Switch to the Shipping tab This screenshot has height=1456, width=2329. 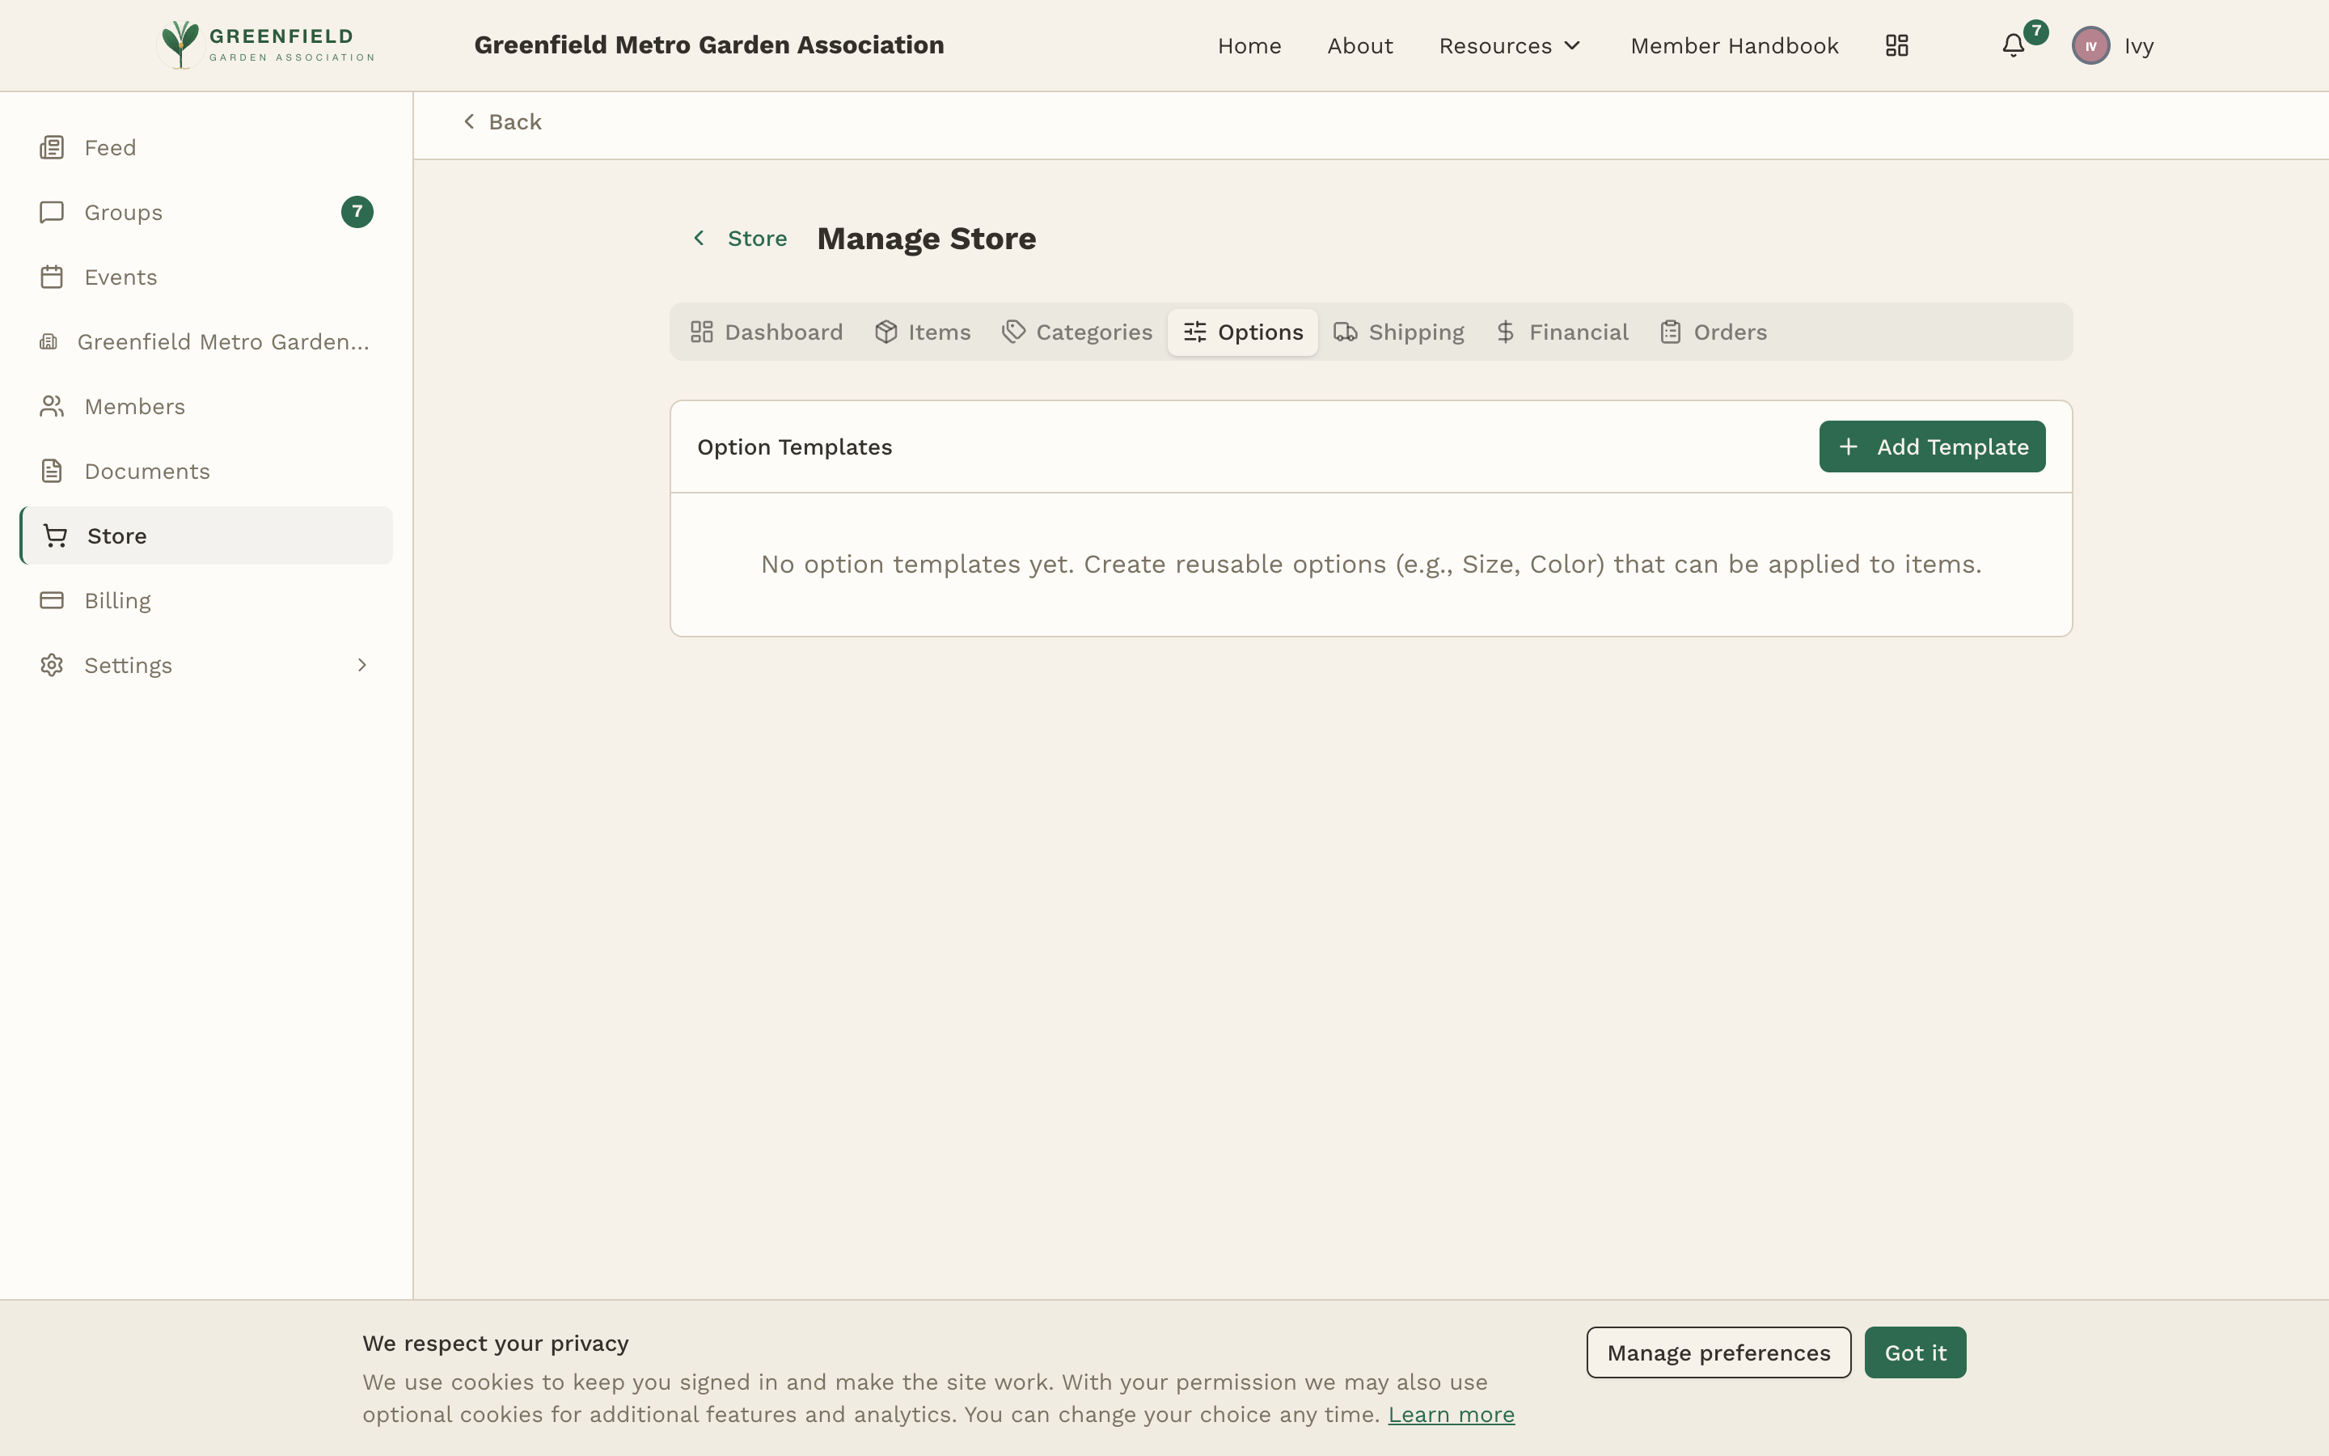click(1398, 332)
